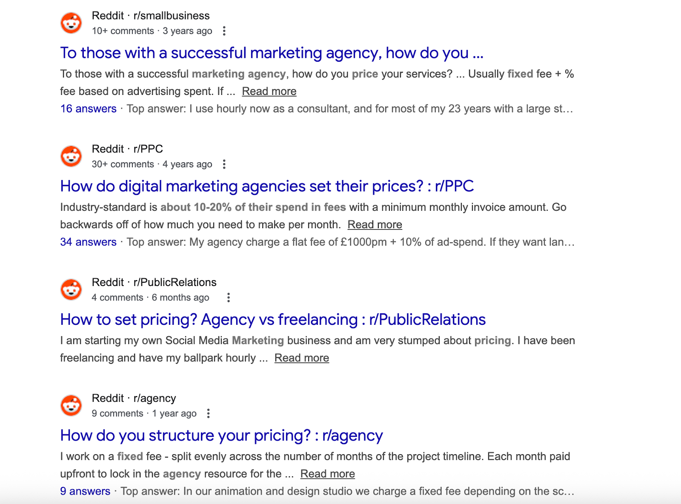Open "How do you structure your pricing?" thread
681x504 pixels.
[221, 435]
